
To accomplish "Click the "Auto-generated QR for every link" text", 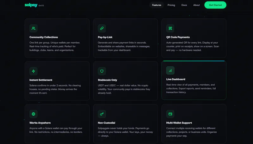I will 193,46.
